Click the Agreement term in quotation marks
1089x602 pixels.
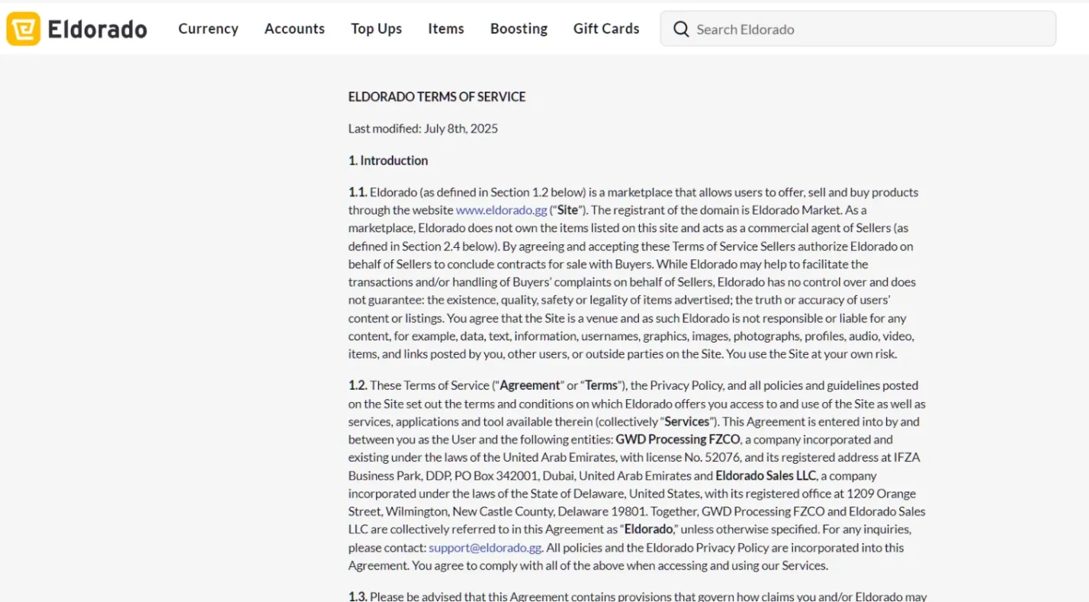click(x=530, y=385)
